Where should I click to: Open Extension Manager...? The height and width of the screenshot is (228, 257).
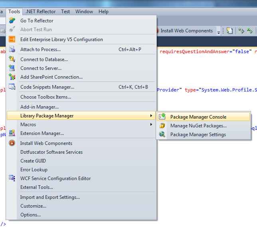[81, 133]
